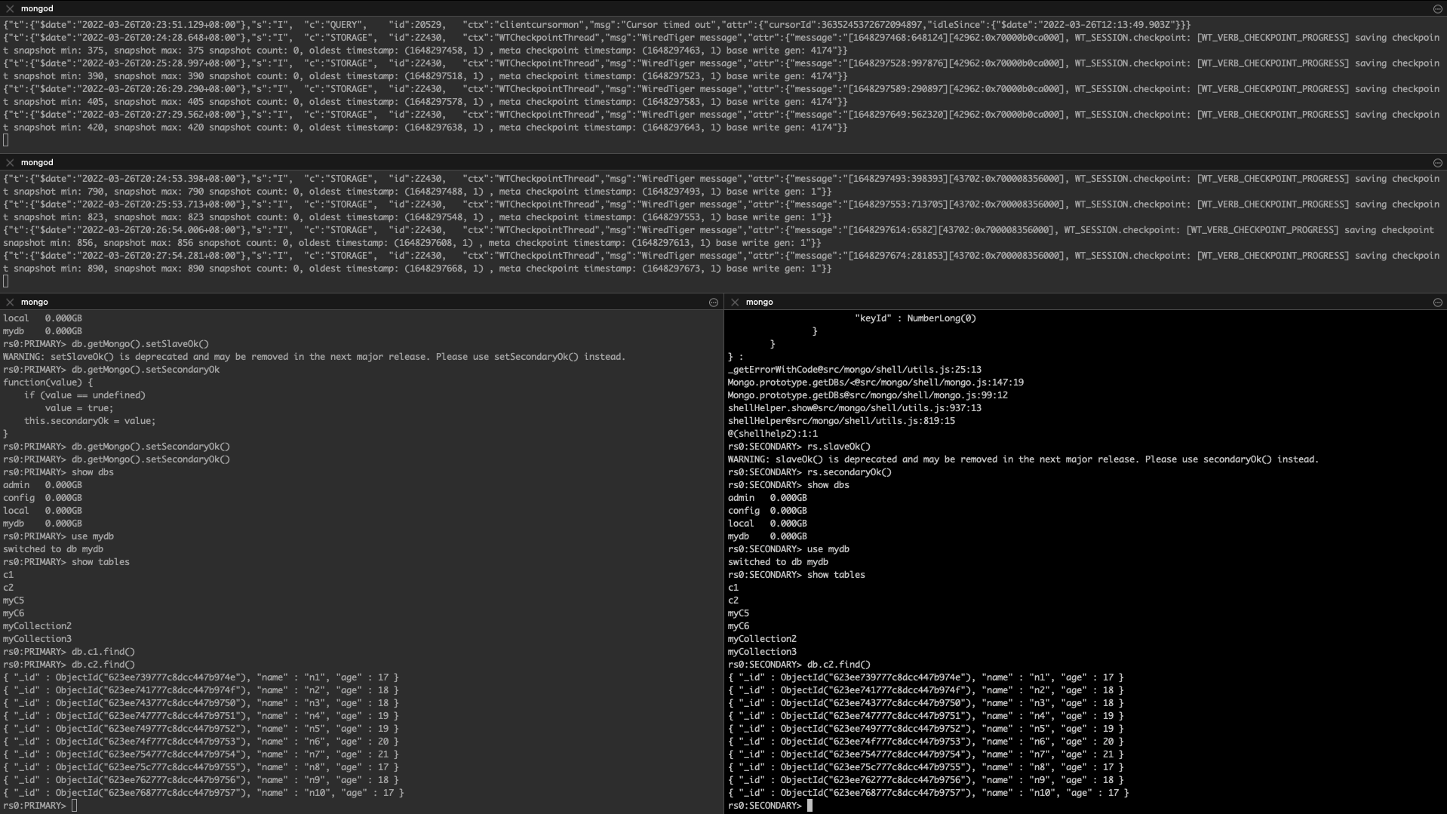Click "config 0.000GB" in the PRIMARY shell
The height and width of the screenshot is (814, 1447).
pyautogui.click(x=42, y=498)
